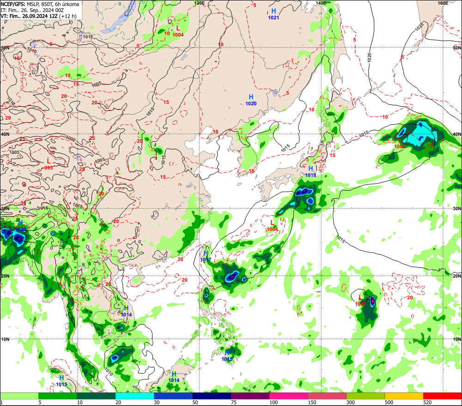Click the NCEP/GFS MSLP 850T title text
Image resolution: width=462 pixels, height=406 pixels.
40,4
